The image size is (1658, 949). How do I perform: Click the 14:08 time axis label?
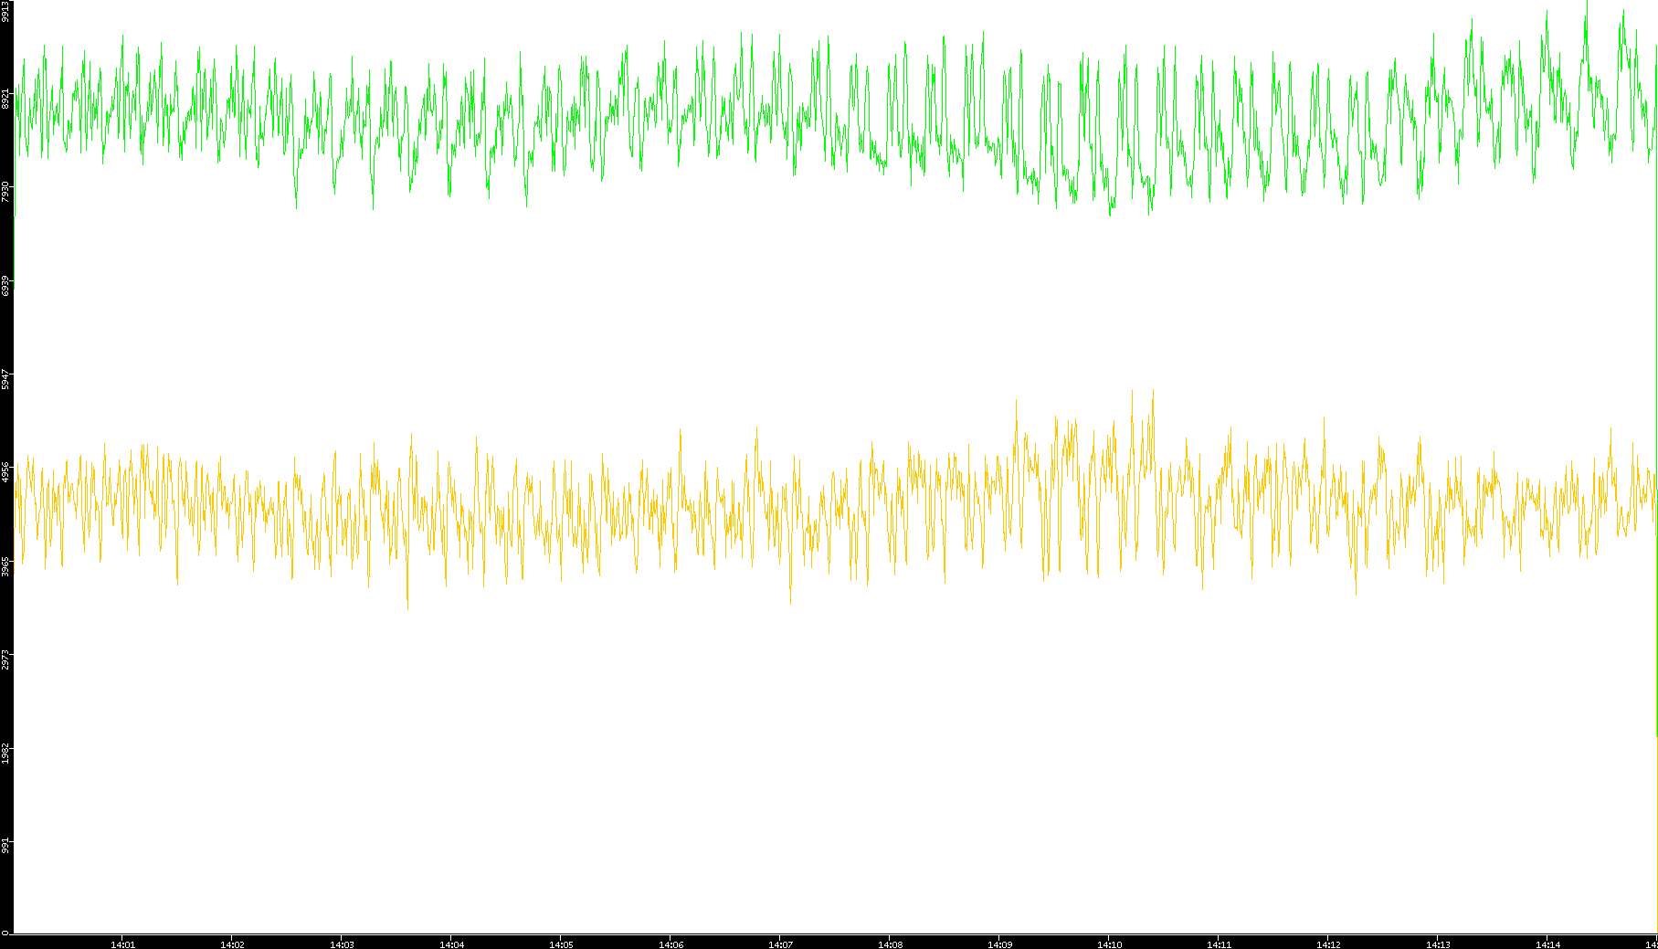[890, 944]
